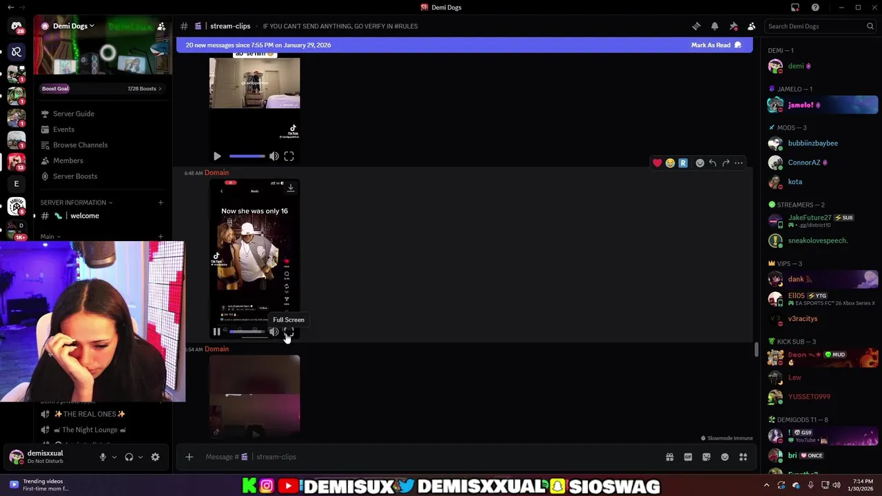Screen dimensions: 882x496
Task: Reply to the message arrow icon
Action: (x=712, y=163)
